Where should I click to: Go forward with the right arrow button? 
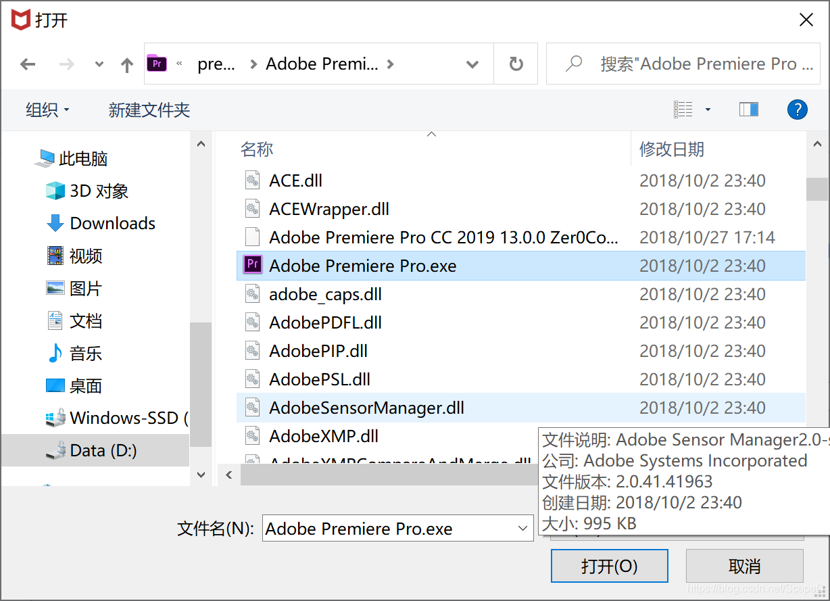(x=67, y=64)
